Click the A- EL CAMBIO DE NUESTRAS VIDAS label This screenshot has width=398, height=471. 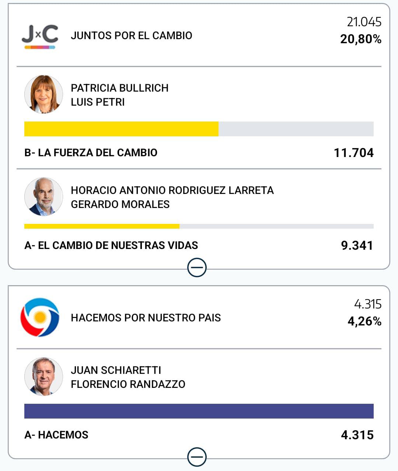(111, 245)
